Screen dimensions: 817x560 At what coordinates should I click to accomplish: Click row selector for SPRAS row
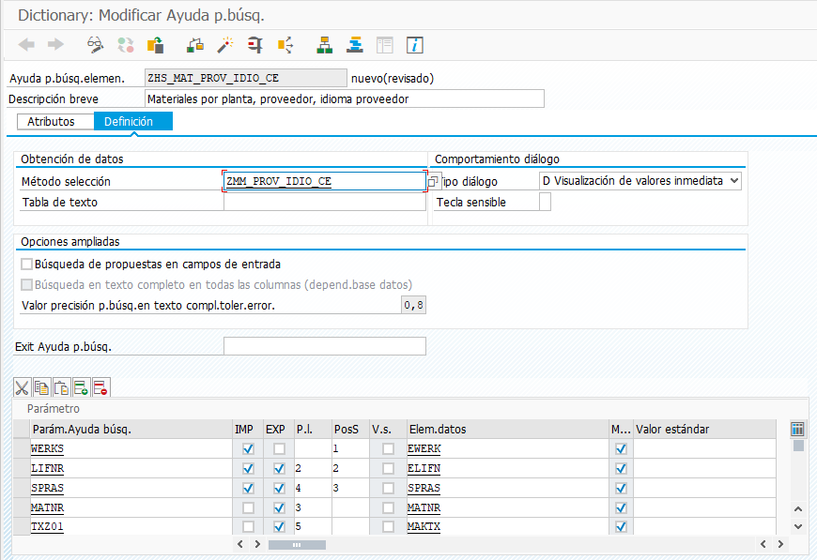22,488
